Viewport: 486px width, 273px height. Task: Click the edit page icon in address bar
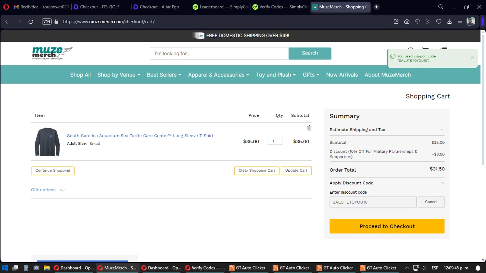(396, 22)
